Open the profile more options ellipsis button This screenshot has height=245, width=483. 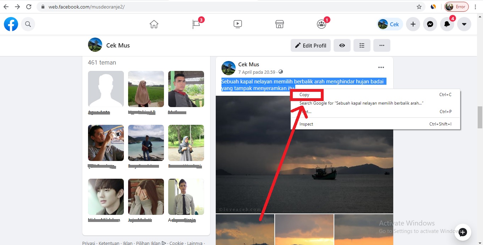[382, 45]
